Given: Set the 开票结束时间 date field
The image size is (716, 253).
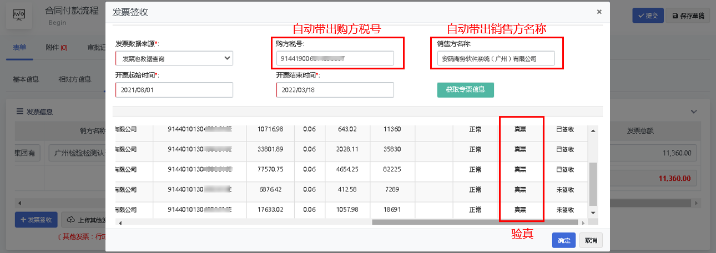Looking at the screenshot, I should [335, 90].
